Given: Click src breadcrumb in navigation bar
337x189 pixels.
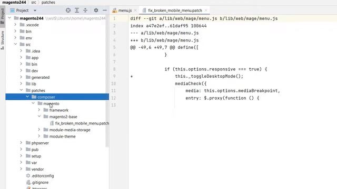Looking at the screenshot, I should [x=34, y=2].
